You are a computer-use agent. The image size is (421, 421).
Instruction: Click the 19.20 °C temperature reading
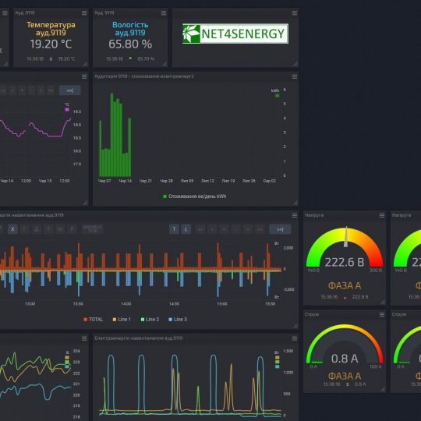click(x=51, y=44)
